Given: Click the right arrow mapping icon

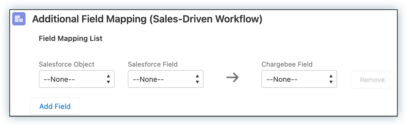Looking at the screenshot, I should point(232,78).
